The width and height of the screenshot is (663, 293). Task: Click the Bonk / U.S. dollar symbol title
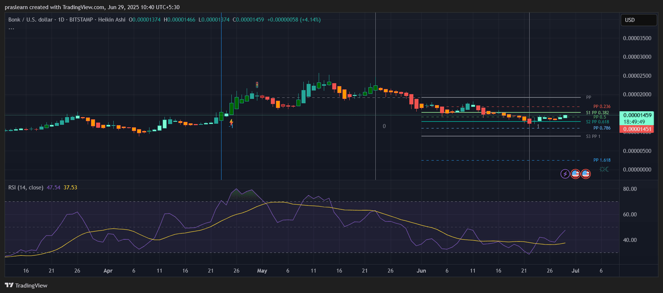coord(30,20)
